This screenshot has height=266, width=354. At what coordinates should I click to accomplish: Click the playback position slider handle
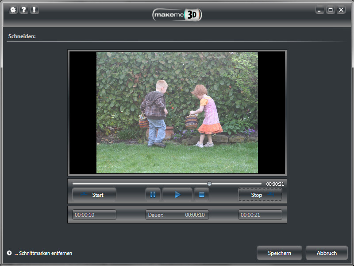point(210,183)
